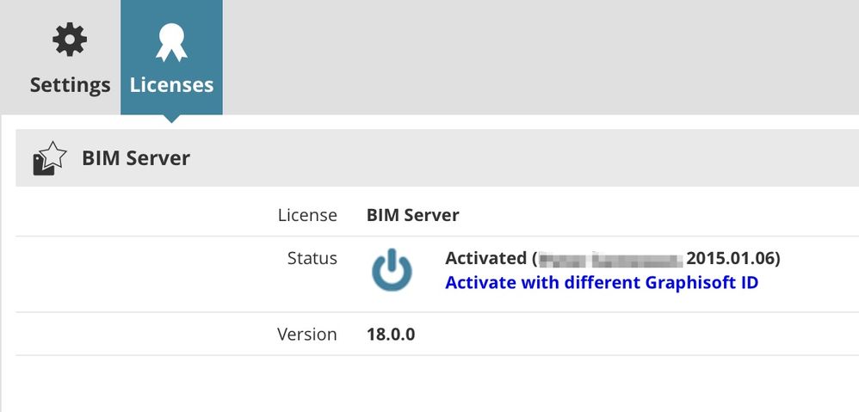This screenshot has width=859, height=412.
Task: Click the Settings gear icon
Action: pyautogui.click(x=69, y=41)
